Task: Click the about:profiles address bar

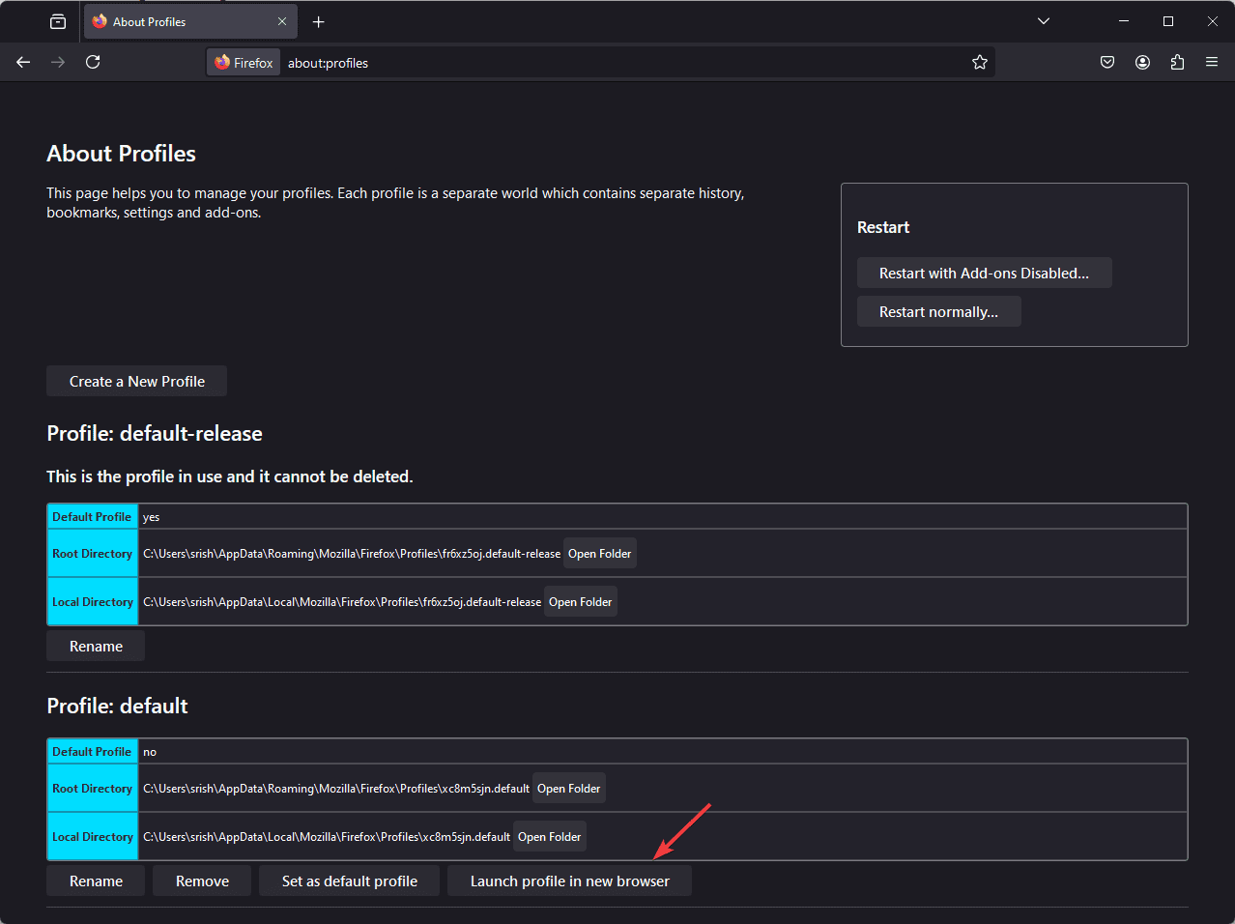Action: pyautogui.click(x=618, y=63)
